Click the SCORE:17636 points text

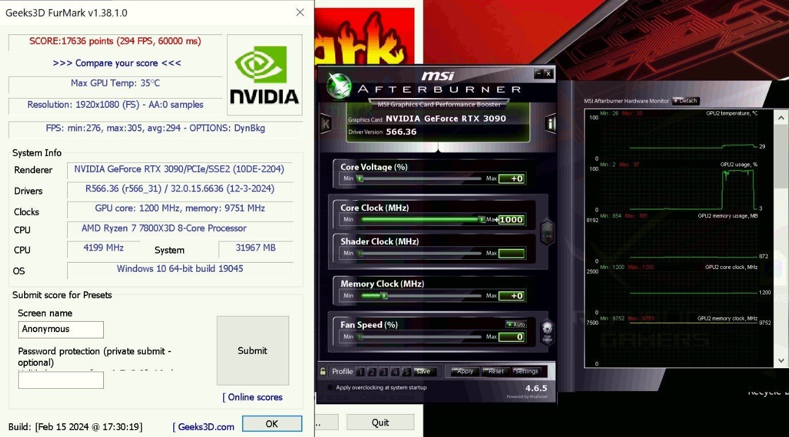point(115,41)
